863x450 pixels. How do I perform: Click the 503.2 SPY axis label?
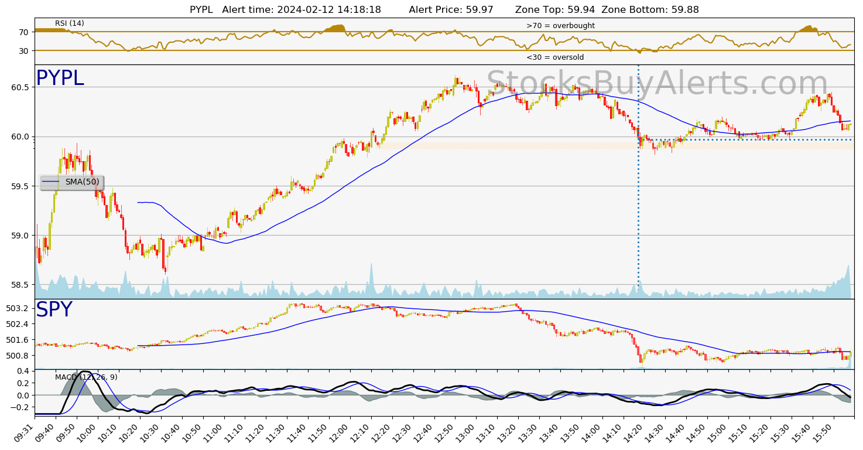(16, 308)
